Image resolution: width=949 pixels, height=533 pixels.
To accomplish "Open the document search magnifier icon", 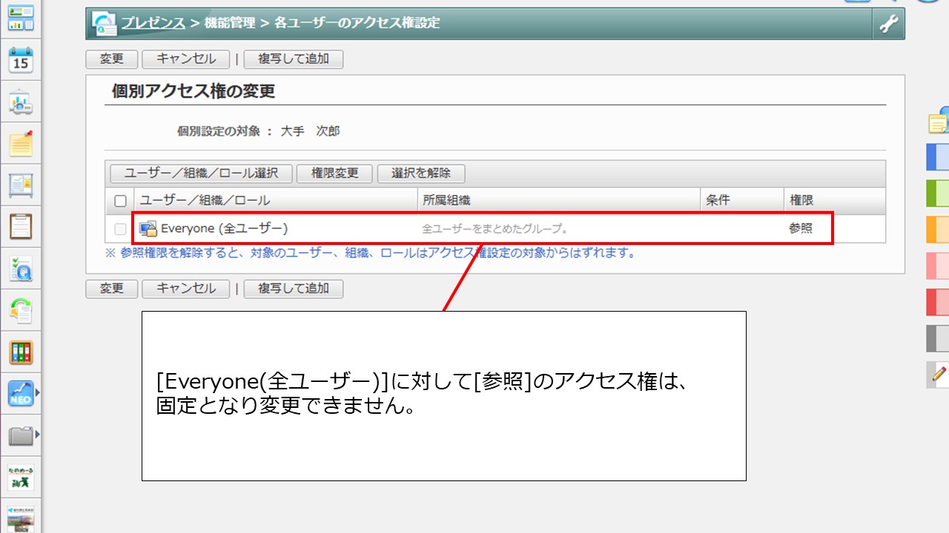I will click(21, 269).
